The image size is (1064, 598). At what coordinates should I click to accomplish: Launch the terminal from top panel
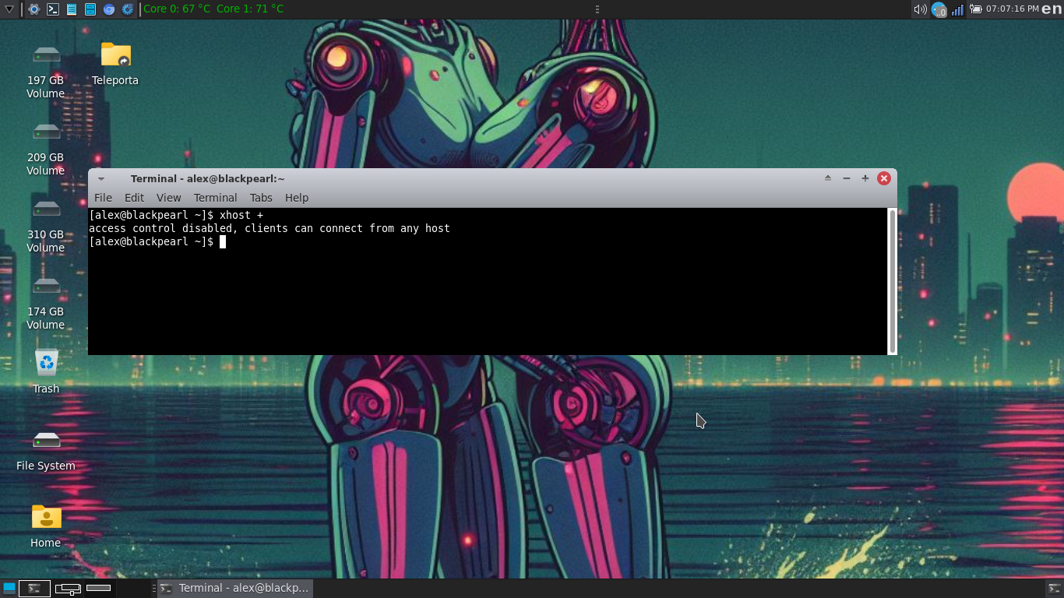tap(52, 9)
